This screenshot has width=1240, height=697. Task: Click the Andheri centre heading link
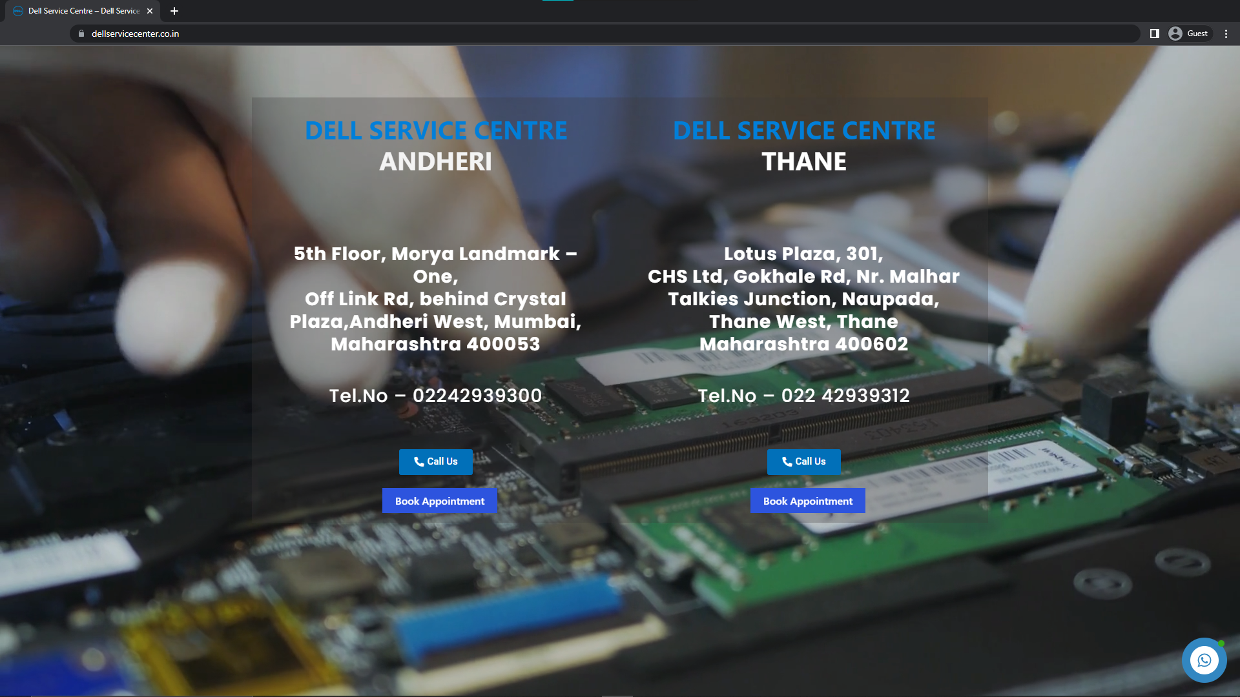pyautogui.click(x=435, y=129)
